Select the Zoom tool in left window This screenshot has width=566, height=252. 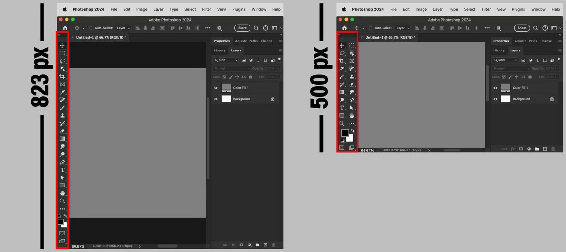pos(62,201)
